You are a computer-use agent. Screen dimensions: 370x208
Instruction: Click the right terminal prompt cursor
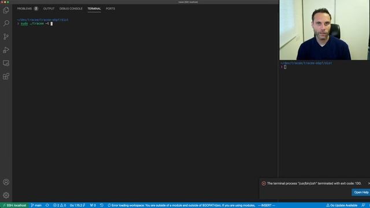tap(285, 67)
